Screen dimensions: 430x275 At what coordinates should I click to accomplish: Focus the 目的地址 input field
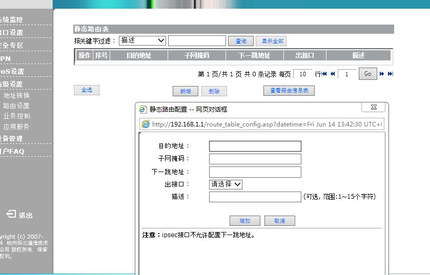(x=255, y=146)
